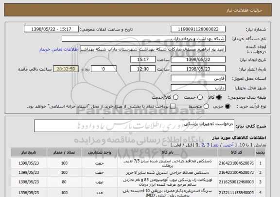Click the سرنگ استریلیزه 10 ml item name
The height and width of the screenshot is (197, 280).
click(168, 193)
